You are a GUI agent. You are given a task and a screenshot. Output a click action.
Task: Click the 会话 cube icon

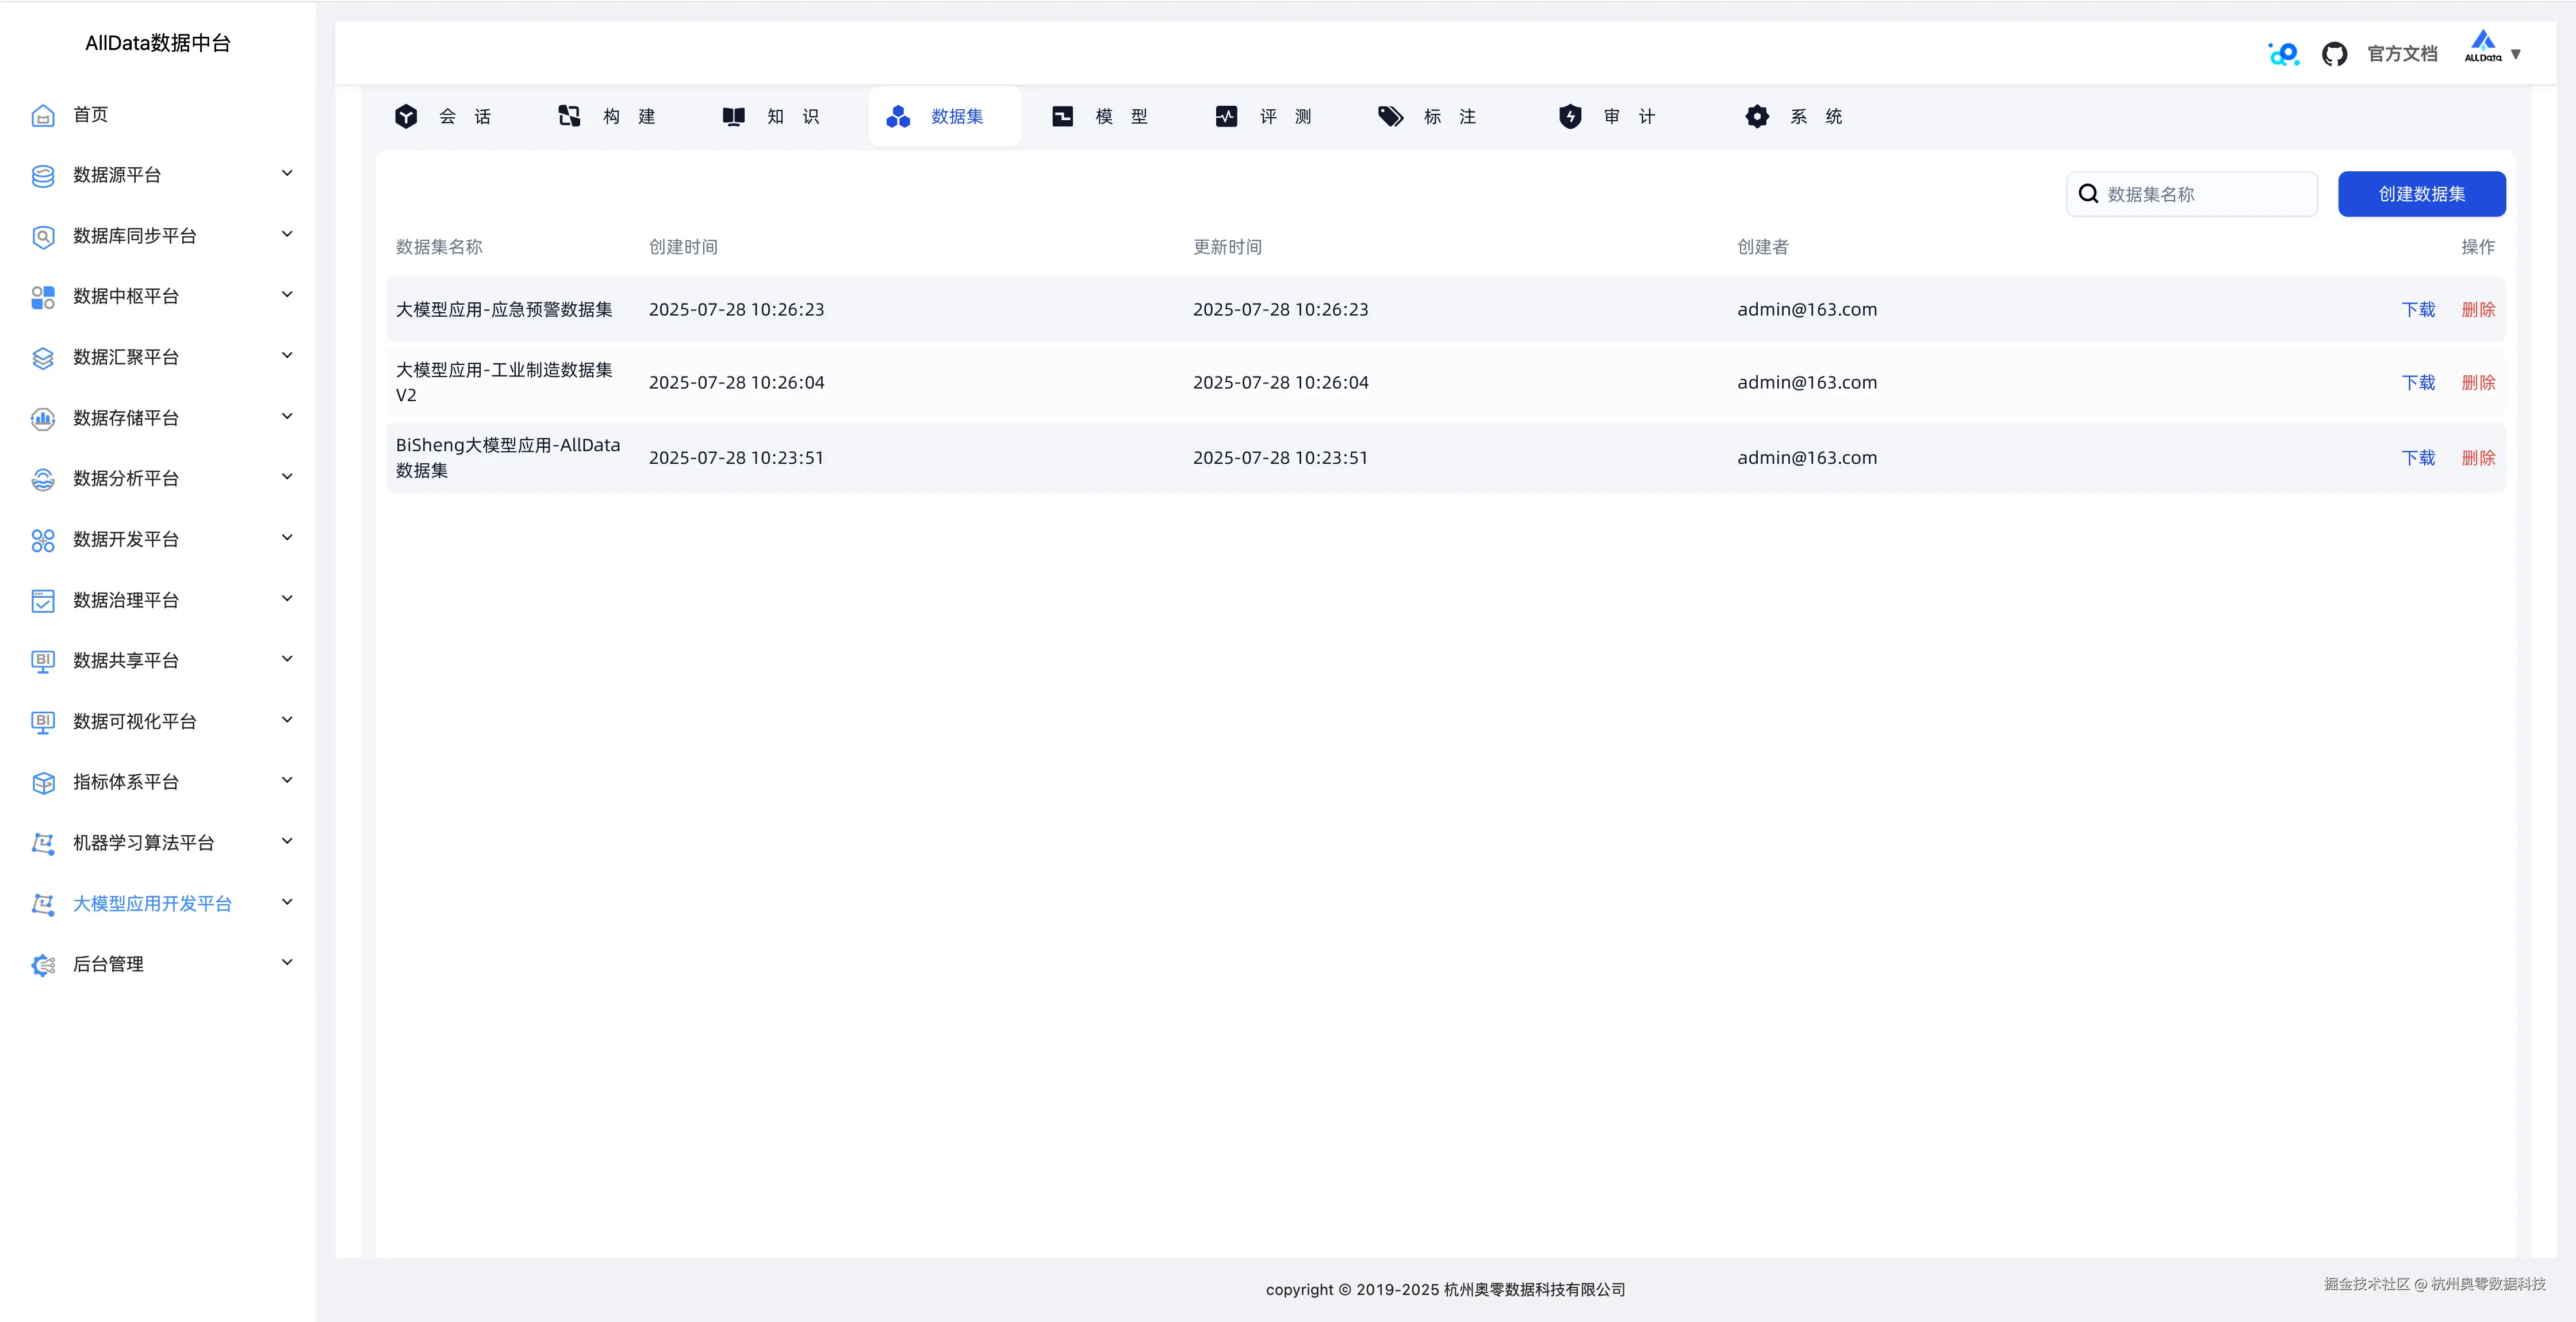406,117
